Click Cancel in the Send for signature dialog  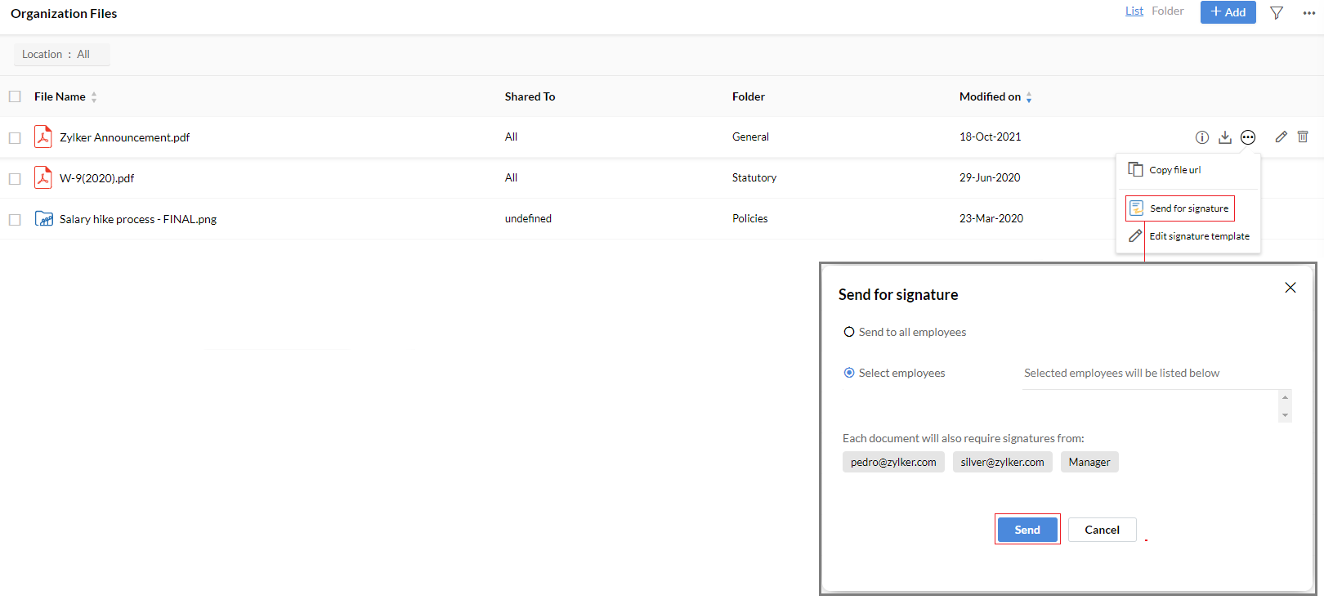coord(1102,530)
